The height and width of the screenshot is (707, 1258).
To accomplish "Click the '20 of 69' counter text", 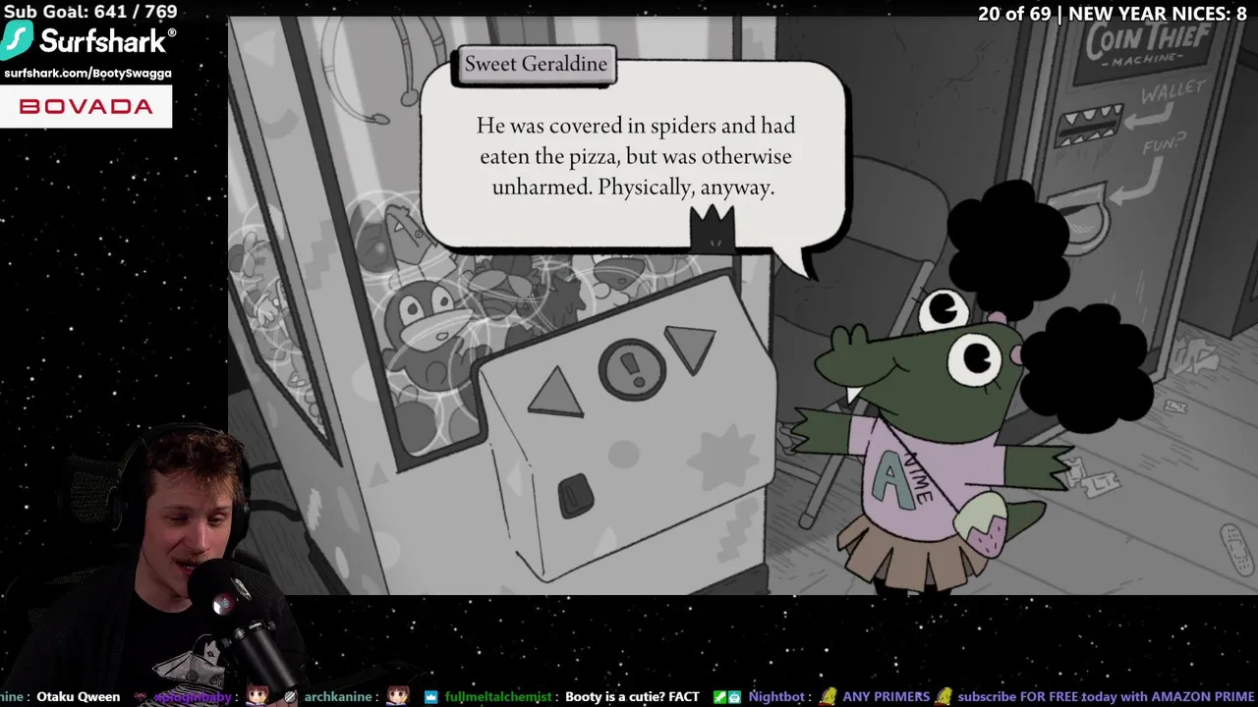I will (x=1013, y=14).
